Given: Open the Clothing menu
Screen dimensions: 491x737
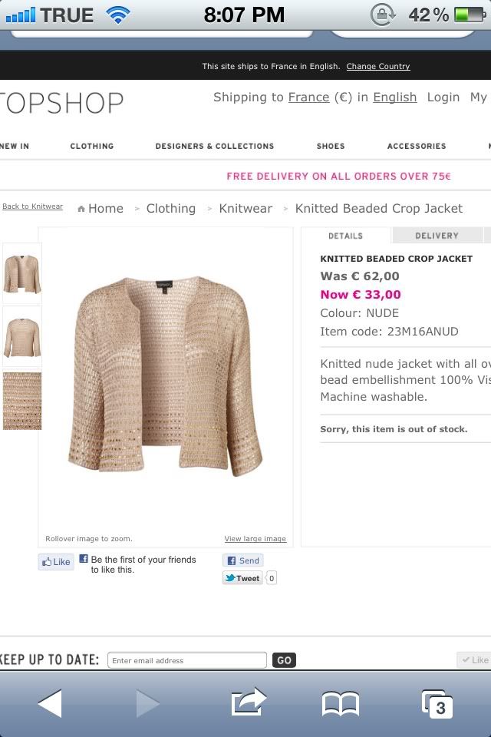Looking at the screenshot, I should pyautogui.click(x=92, y=146).
